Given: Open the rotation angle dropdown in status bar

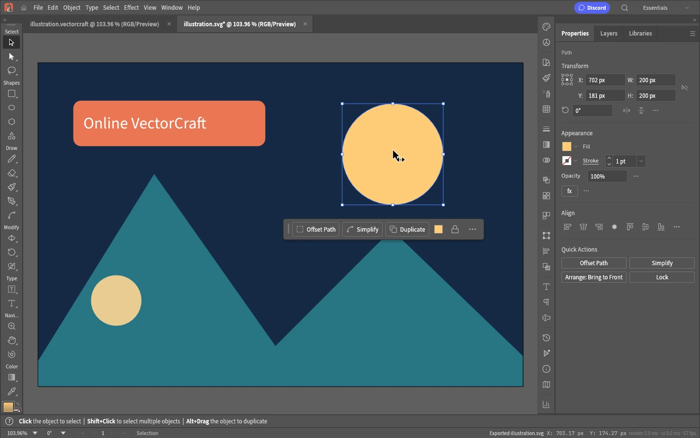Looking at the screenshot, I should [x=63, y=433].
